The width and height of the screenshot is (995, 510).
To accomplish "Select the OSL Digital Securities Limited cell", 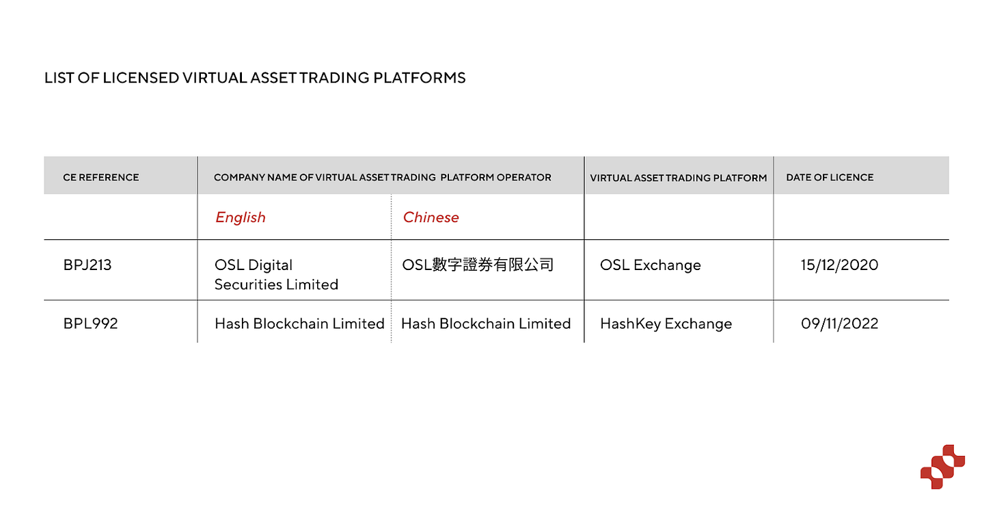I will coord(276,274).
